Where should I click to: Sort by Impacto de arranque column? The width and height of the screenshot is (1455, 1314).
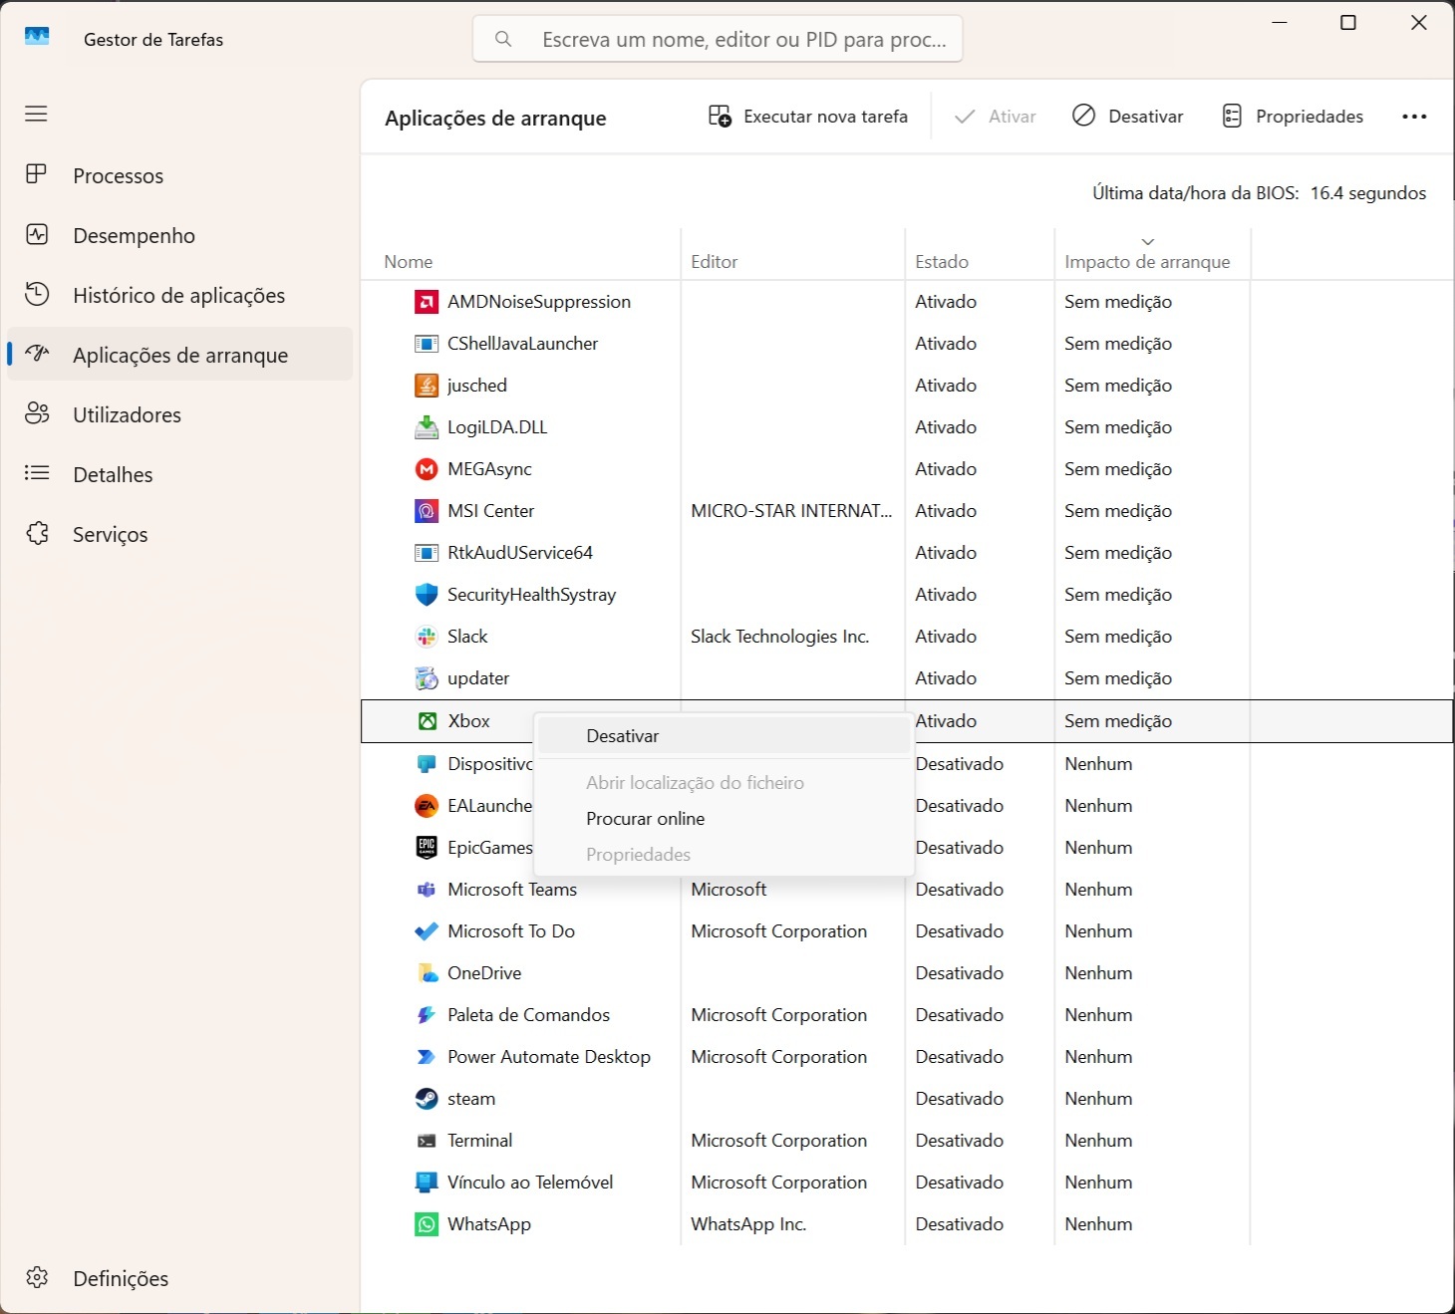(x=1146, y=262)
